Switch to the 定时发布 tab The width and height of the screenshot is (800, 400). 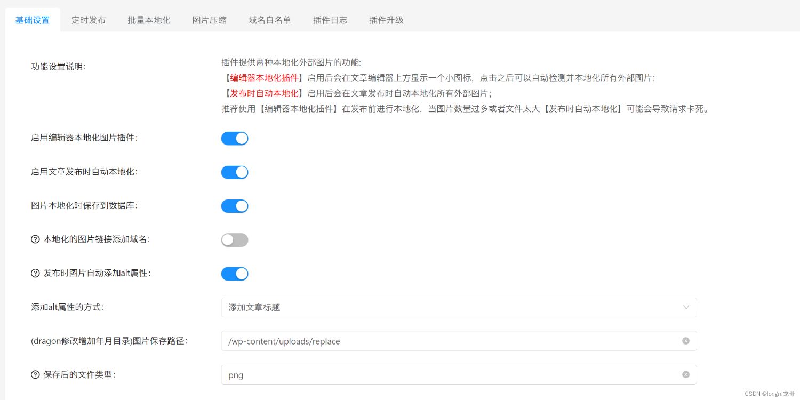coord(89,19)
